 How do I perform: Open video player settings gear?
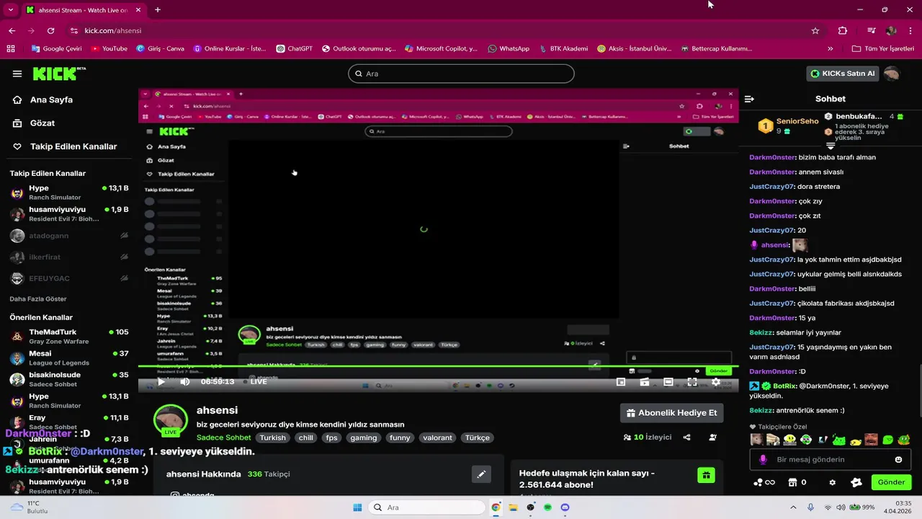716,382
